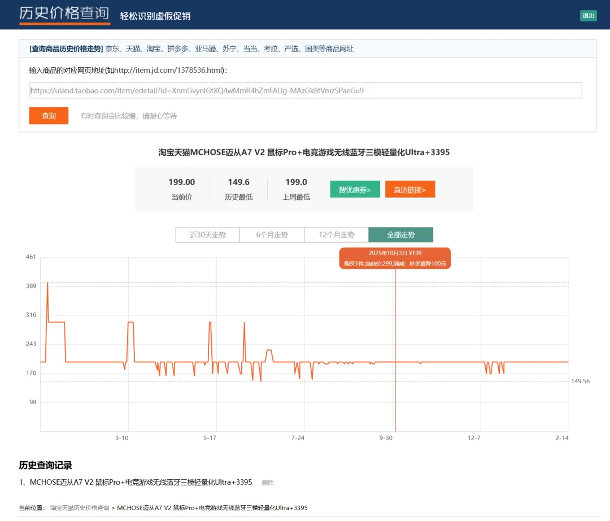Click the 有时查询会比较慢 hint text
610x521 pixels.
(x=129, y=116)
